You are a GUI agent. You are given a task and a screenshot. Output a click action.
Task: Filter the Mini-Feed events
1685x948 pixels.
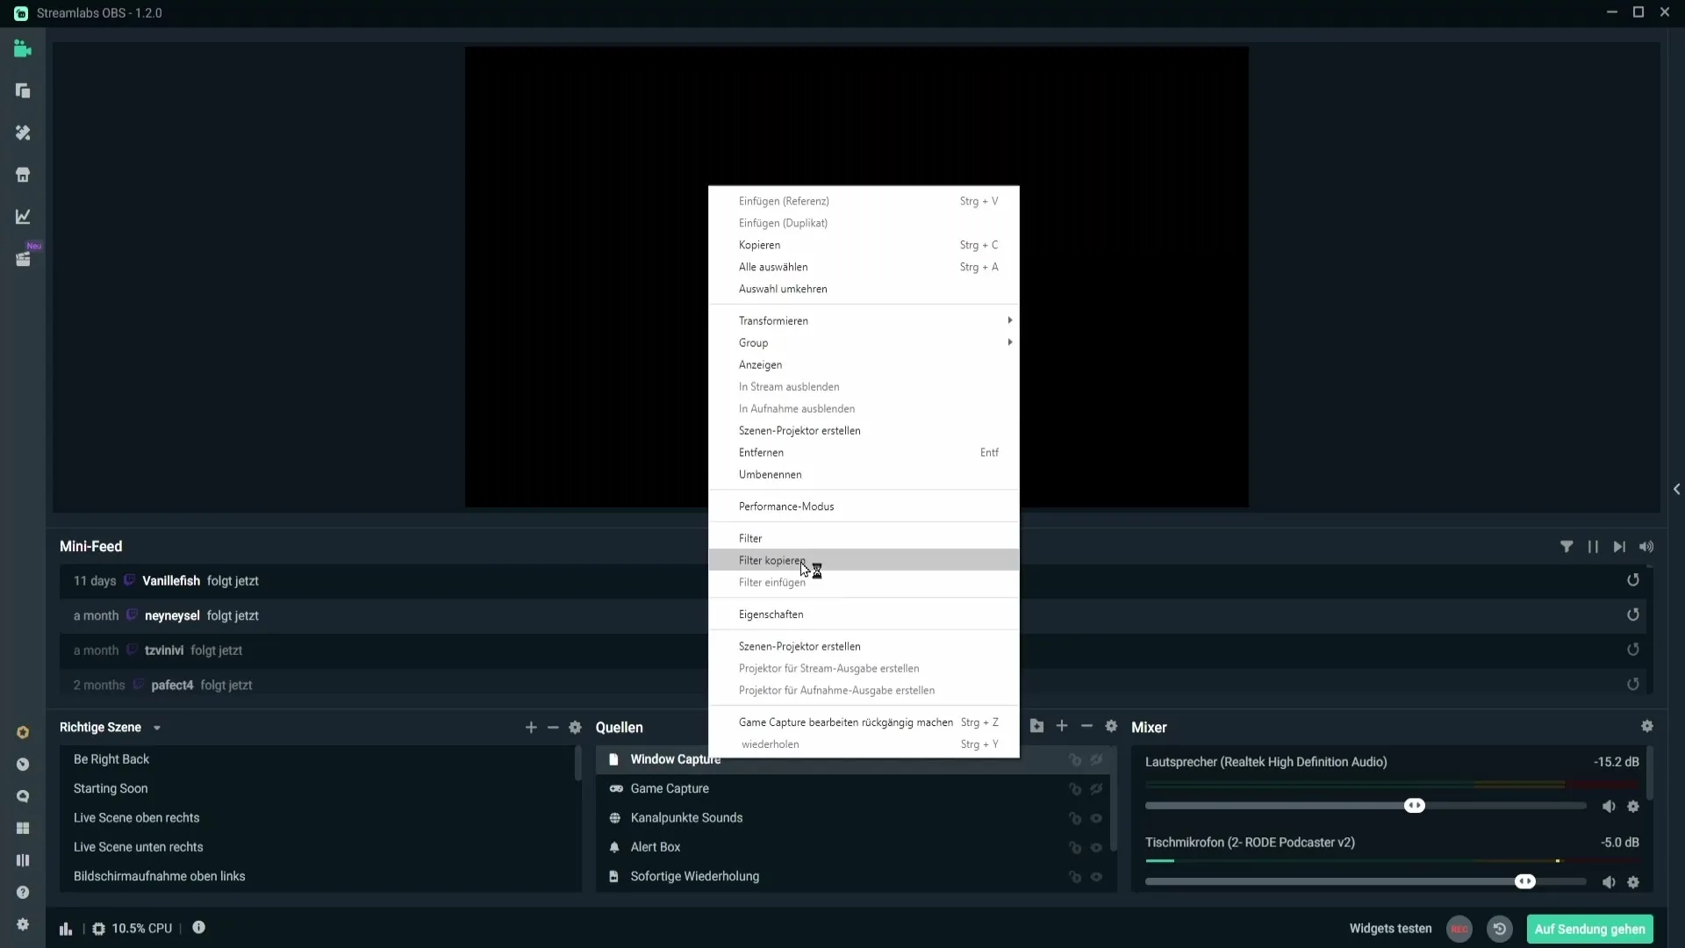click(x=1567, y=547)
